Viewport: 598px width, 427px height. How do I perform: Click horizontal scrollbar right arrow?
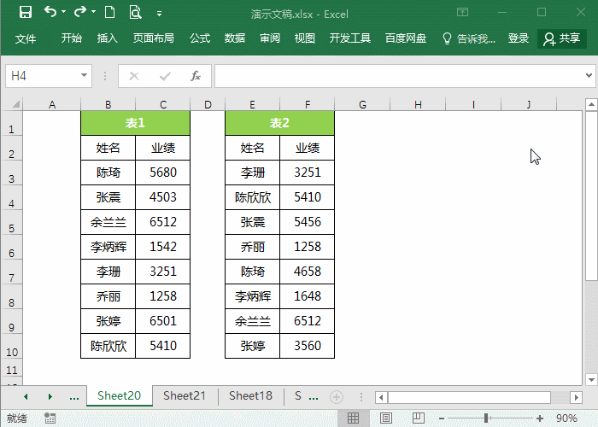pyautogui.click(x=577, y=398)
